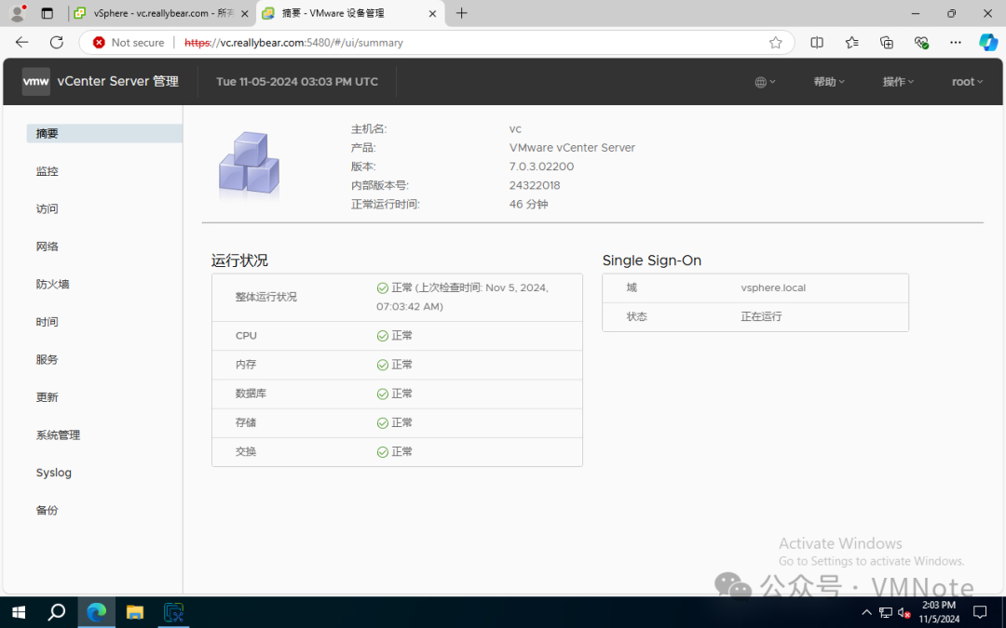
Task: Close the vSphere browser tab
Action: [x=244, y=13]
